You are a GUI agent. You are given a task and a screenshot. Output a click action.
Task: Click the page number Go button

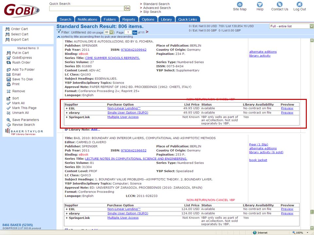point(135,32)
